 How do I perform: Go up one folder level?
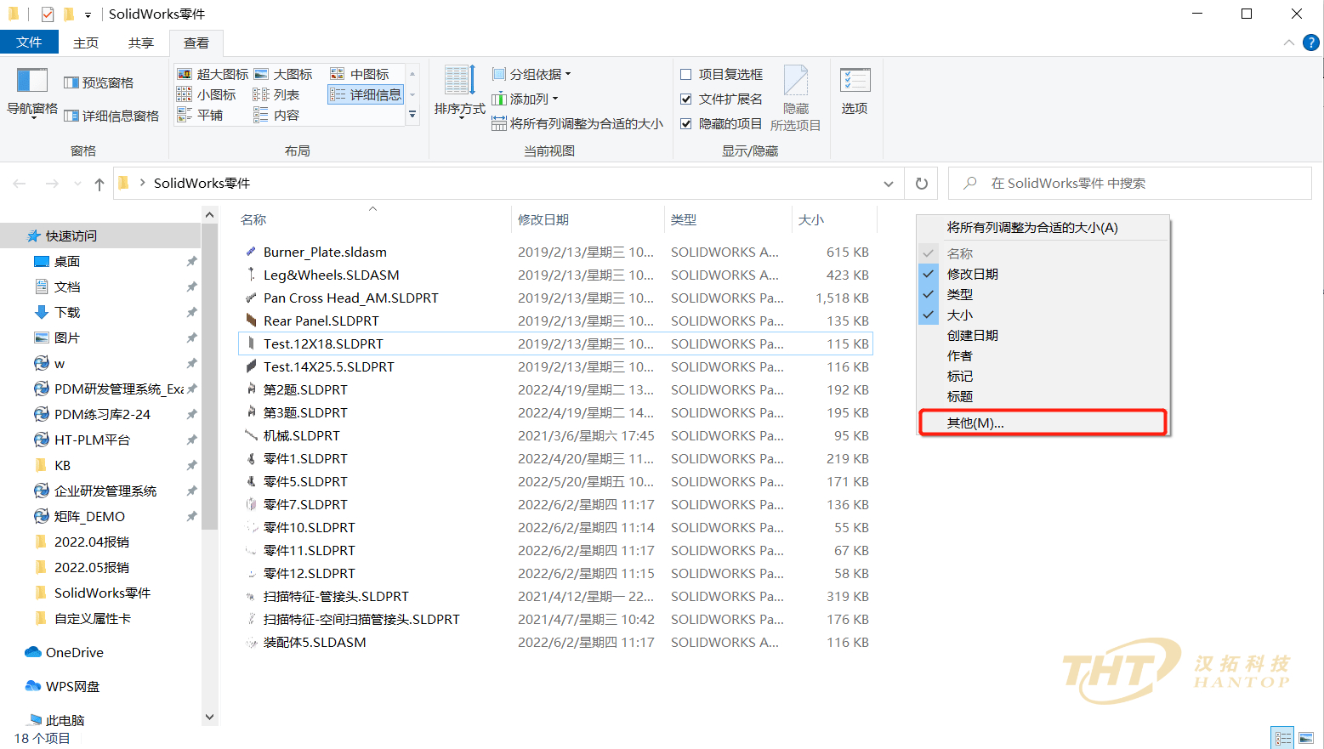(99, 184)
